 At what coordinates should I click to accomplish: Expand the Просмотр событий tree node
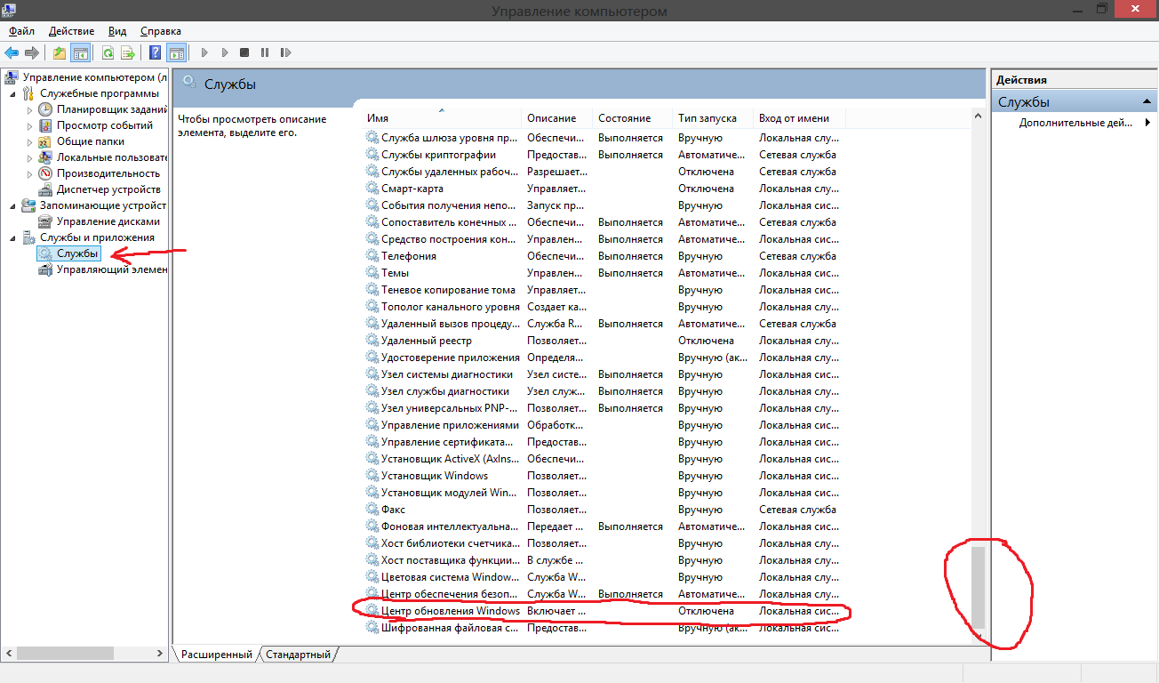[x=30, y=126]
